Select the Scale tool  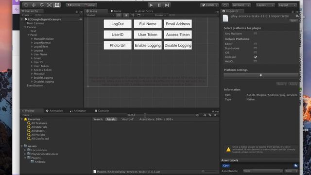49,5
